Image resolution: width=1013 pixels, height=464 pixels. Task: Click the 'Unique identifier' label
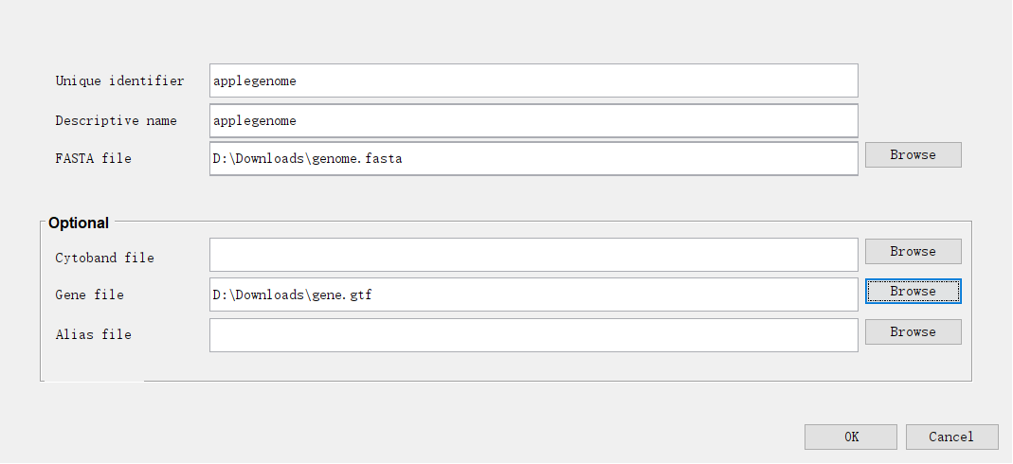point(119,80)
